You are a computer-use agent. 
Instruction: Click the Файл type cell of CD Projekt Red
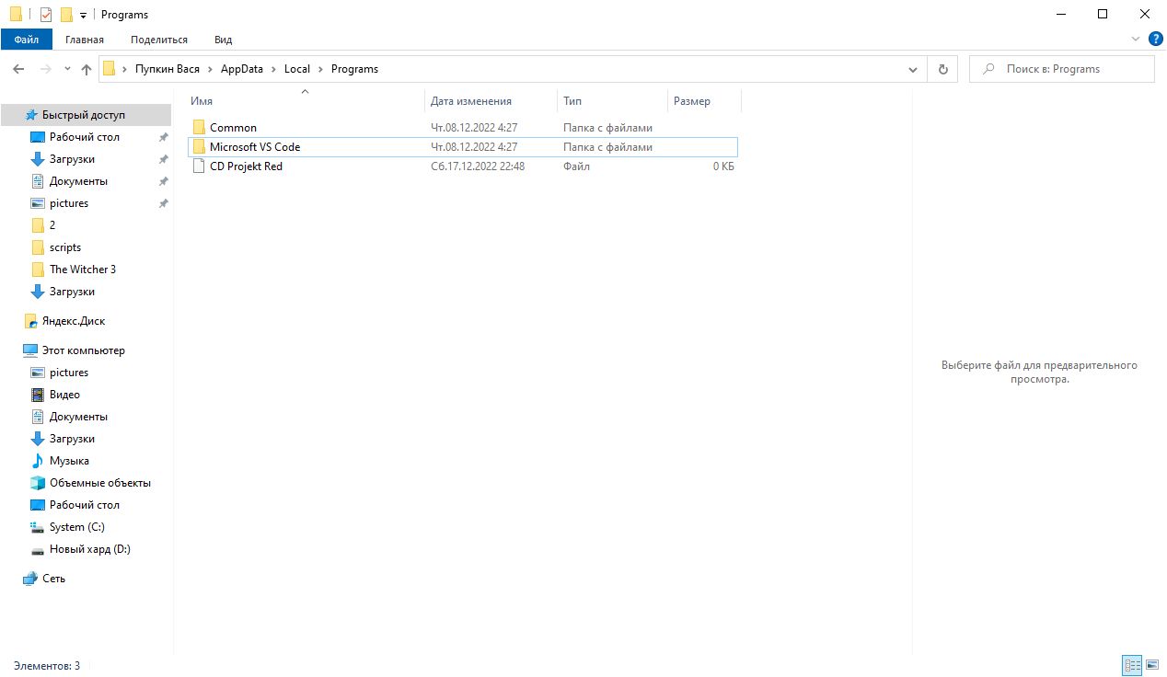pyautogui.click(x=576, y=166)
